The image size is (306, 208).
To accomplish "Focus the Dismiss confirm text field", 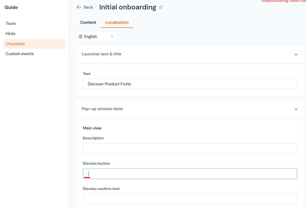I will click(x=190, y=199).
